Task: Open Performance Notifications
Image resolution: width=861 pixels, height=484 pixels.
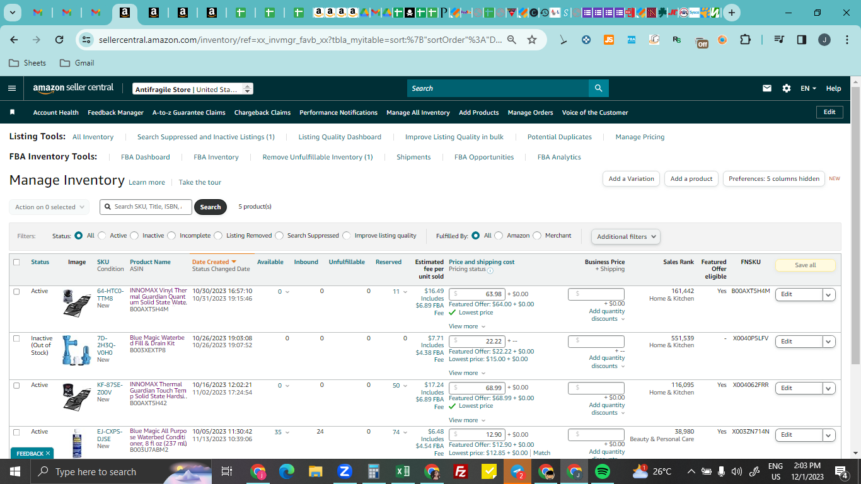Action: 338,112
